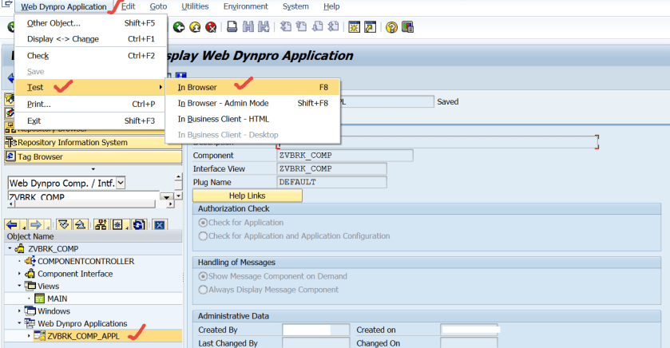Click the refresh icon above the object list

139,225
